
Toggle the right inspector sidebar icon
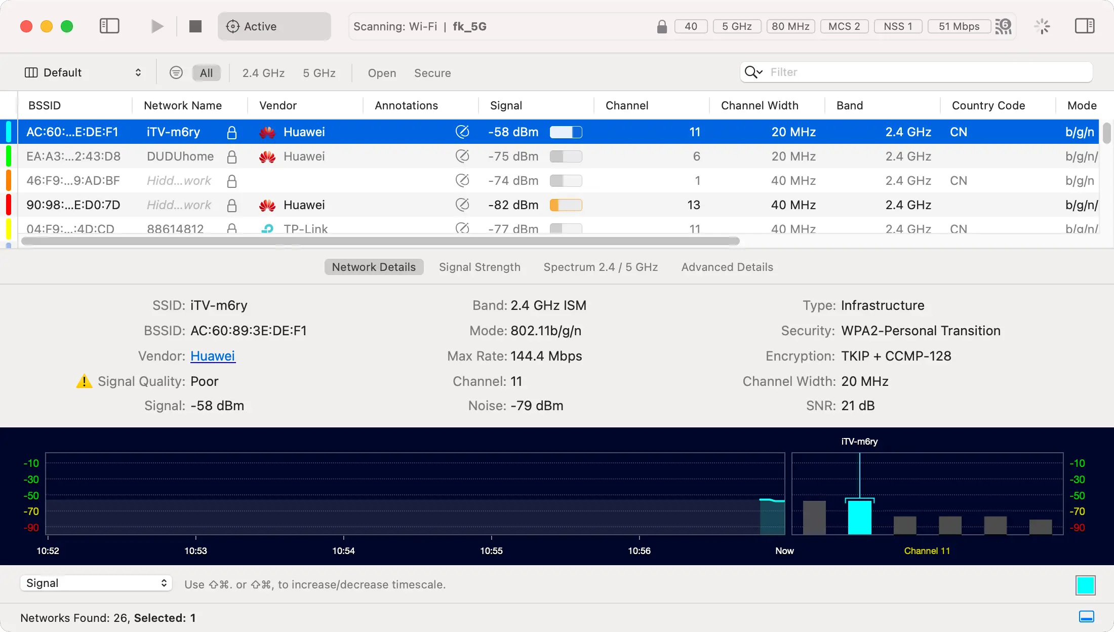1085,26
